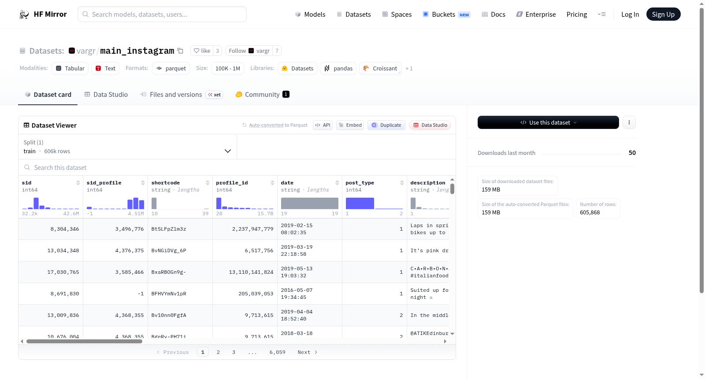Click the vargr avatar icon in dataset title
The width and height of the screenshot is (705, 379).
coord(72,51)
